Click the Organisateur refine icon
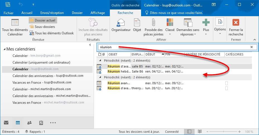The height and width of the screenshot is (135, 259). (121, 25)
